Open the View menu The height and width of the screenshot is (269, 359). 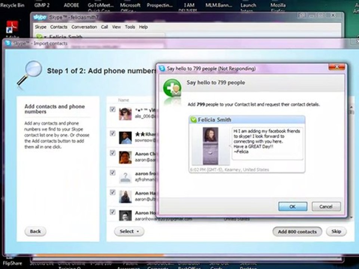(x=116, y=27)
